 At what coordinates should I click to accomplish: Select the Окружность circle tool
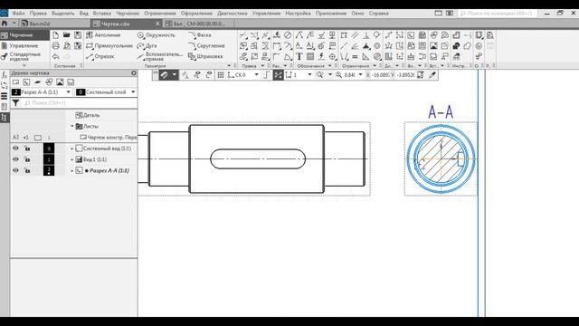(157, 35)
